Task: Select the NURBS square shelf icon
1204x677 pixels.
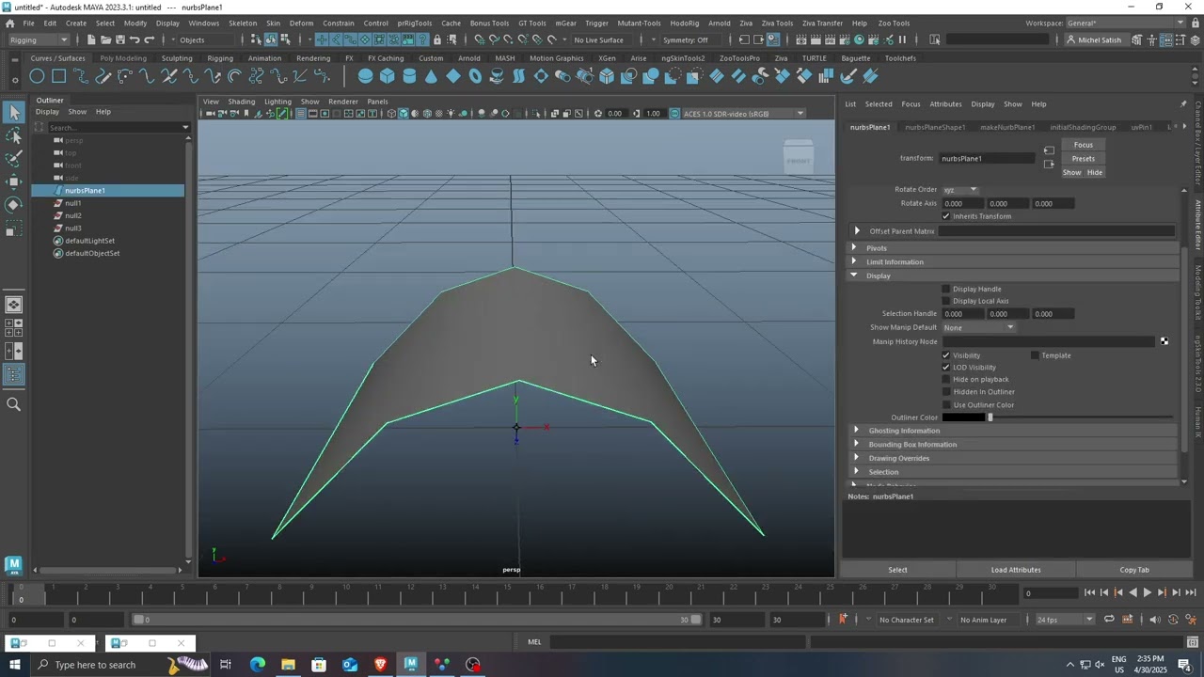Action: 58,76
